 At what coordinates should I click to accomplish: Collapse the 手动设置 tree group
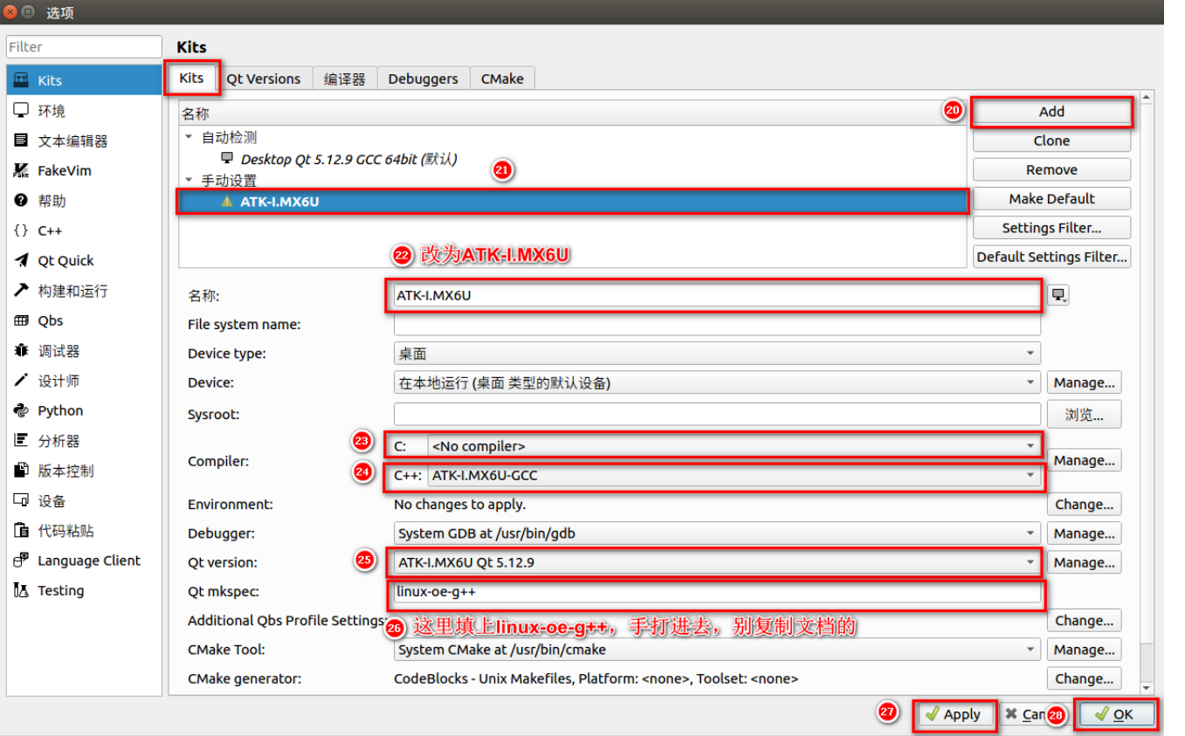point(189,180)
